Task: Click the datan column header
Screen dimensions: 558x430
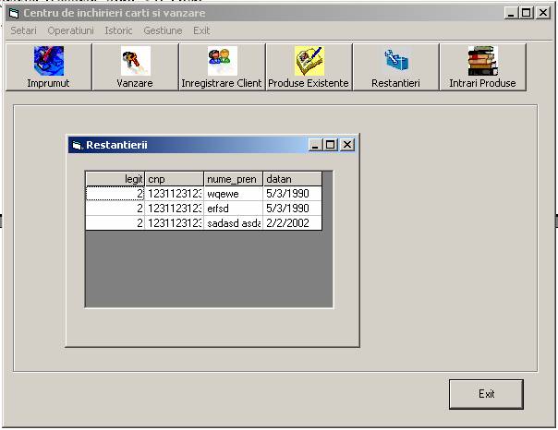Action: coord(292,179)
